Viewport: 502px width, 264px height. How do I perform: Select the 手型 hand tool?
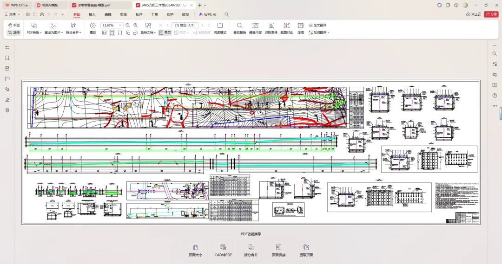[x=14, y=25]
